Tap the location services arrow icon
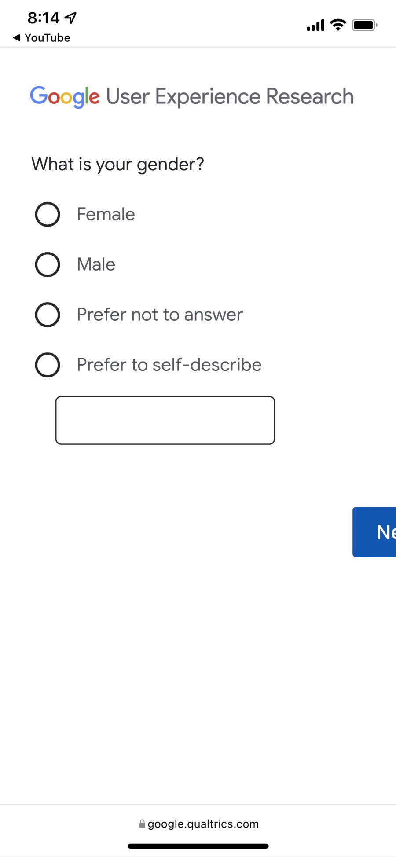This screenshot has width=396, height=857. coord(71,18)
